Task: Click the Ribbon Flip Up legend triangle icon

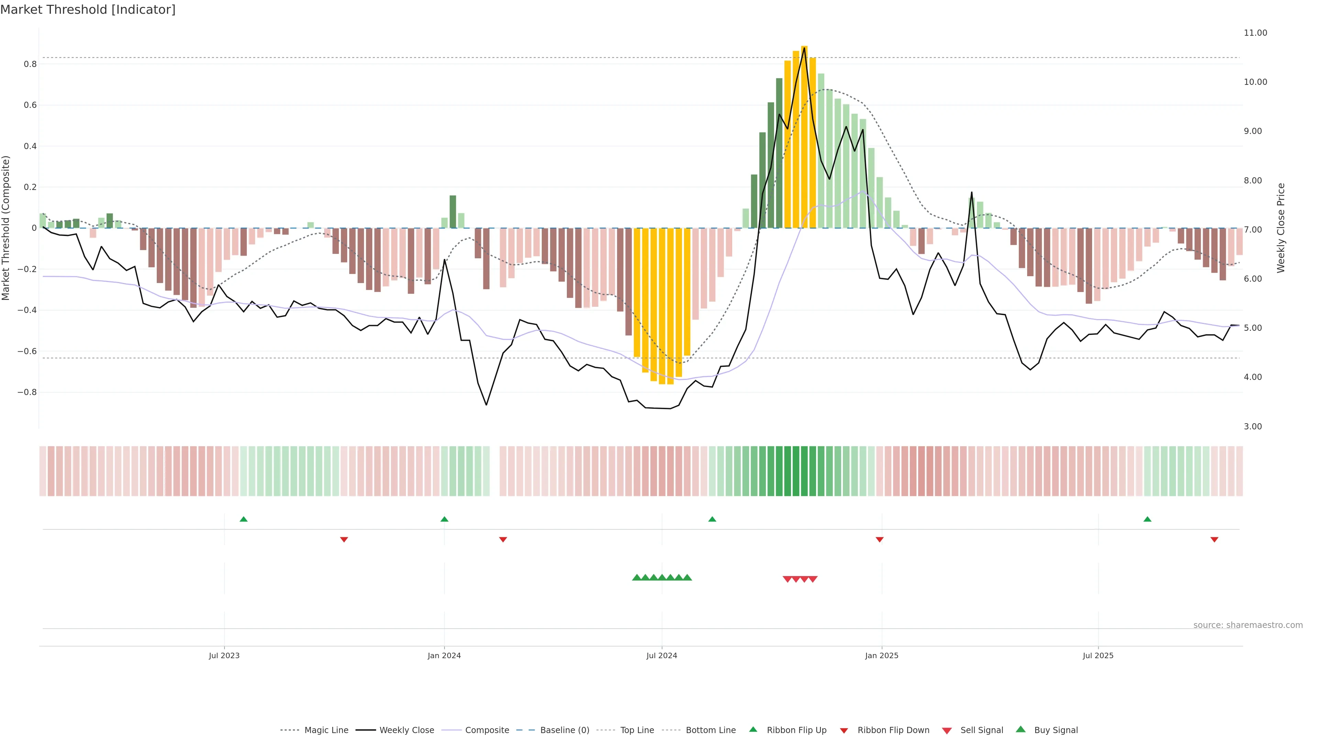Action: click(753, 729)
